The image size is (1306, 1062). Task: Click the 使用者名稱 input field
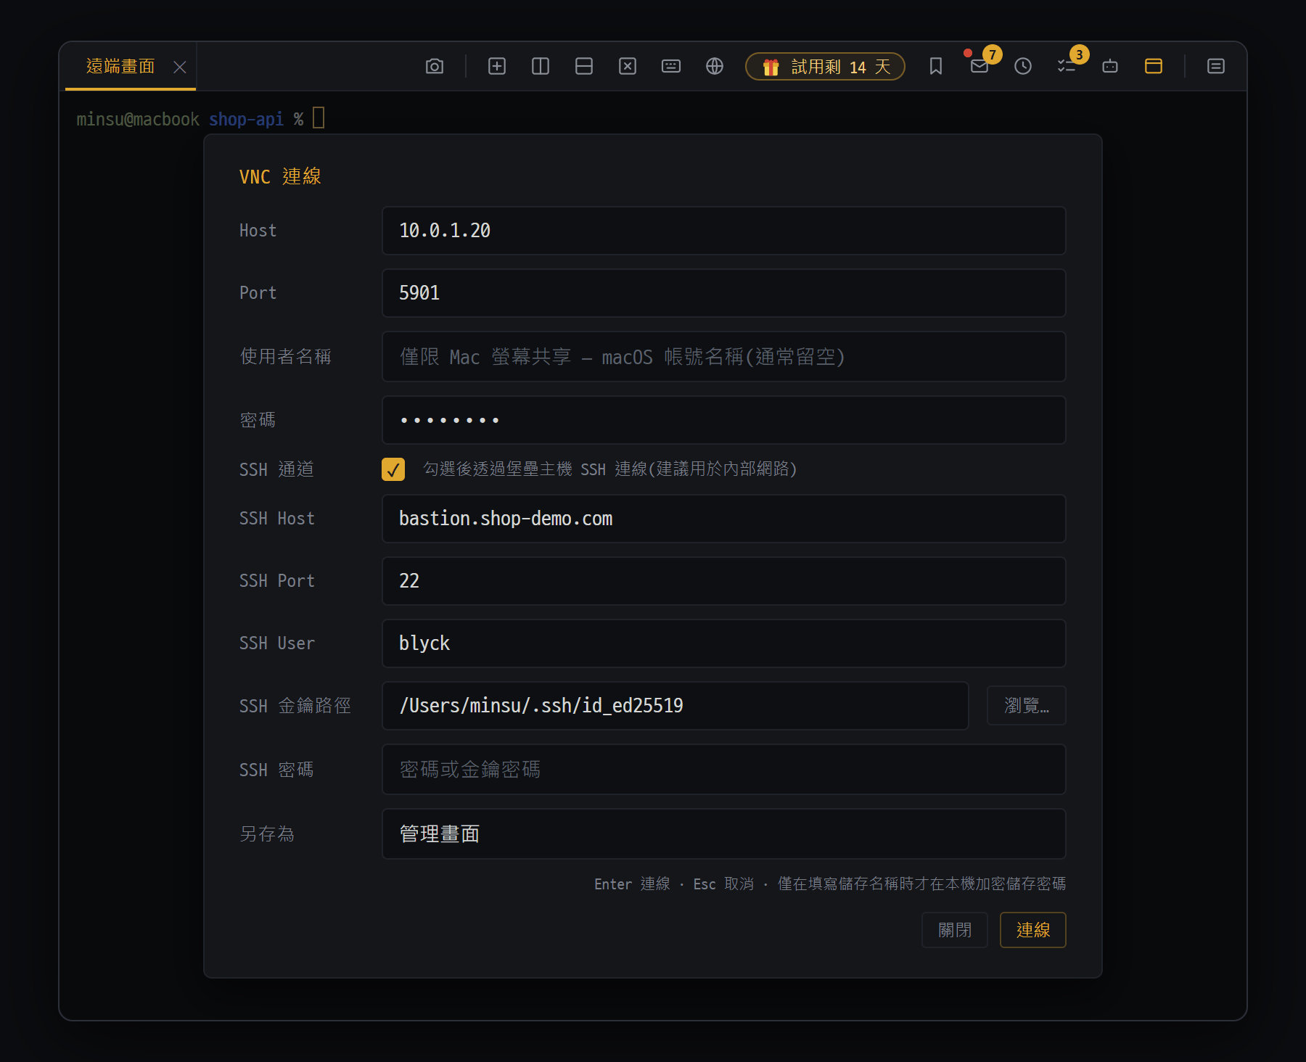coord(723,357)
